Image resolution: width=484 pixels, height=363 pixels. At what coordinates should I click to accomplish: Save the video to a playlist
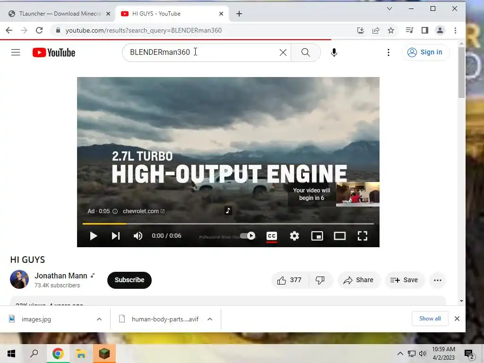tap(405, 280)
